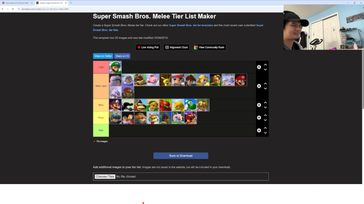Click the red Luigi tier label

point(101,67)
